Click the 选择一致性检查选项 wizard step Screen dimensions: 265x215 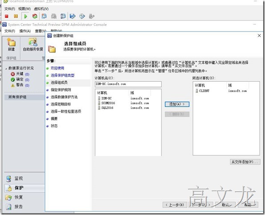coord(66,111)
